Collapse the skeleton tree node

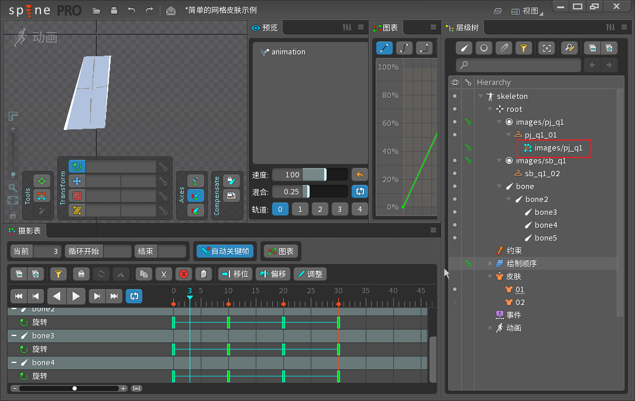[x=480, y=96]
